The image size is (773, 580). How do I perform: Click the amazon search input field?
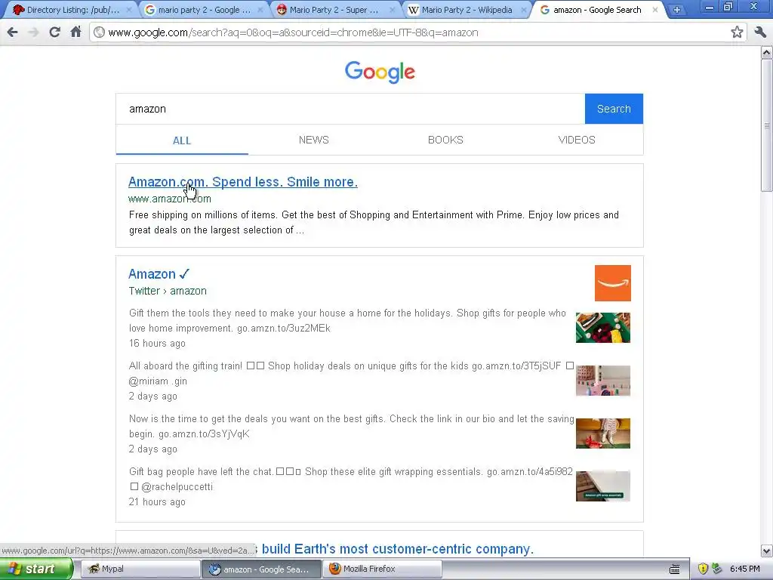coord(350,109)
